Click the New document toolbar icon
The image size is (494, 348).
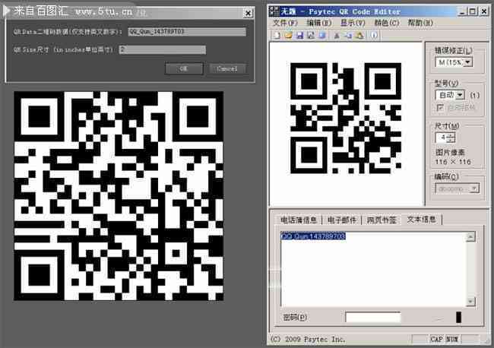point(277,35)
